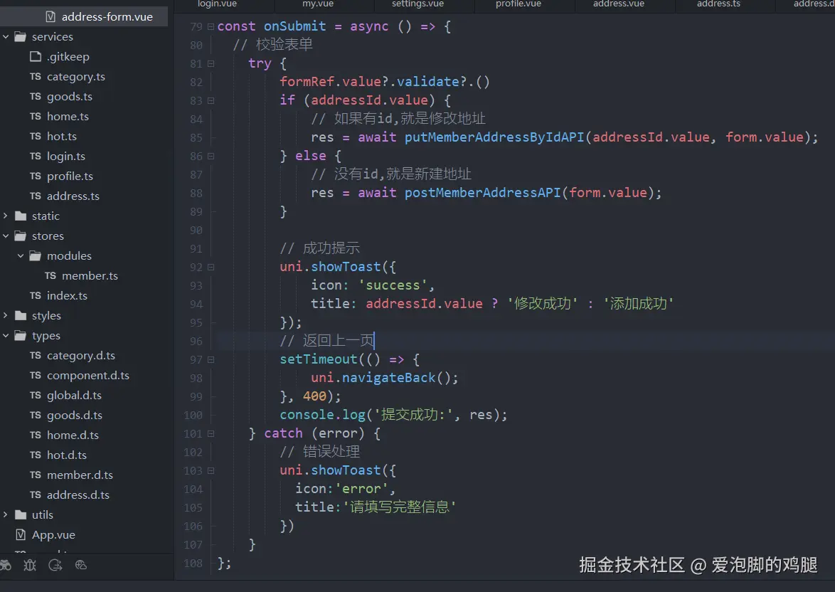This screenshot has width=835, height=592.
Task: Click 'postMemberAddressAPI' in the code
Action: pos(482,193)
